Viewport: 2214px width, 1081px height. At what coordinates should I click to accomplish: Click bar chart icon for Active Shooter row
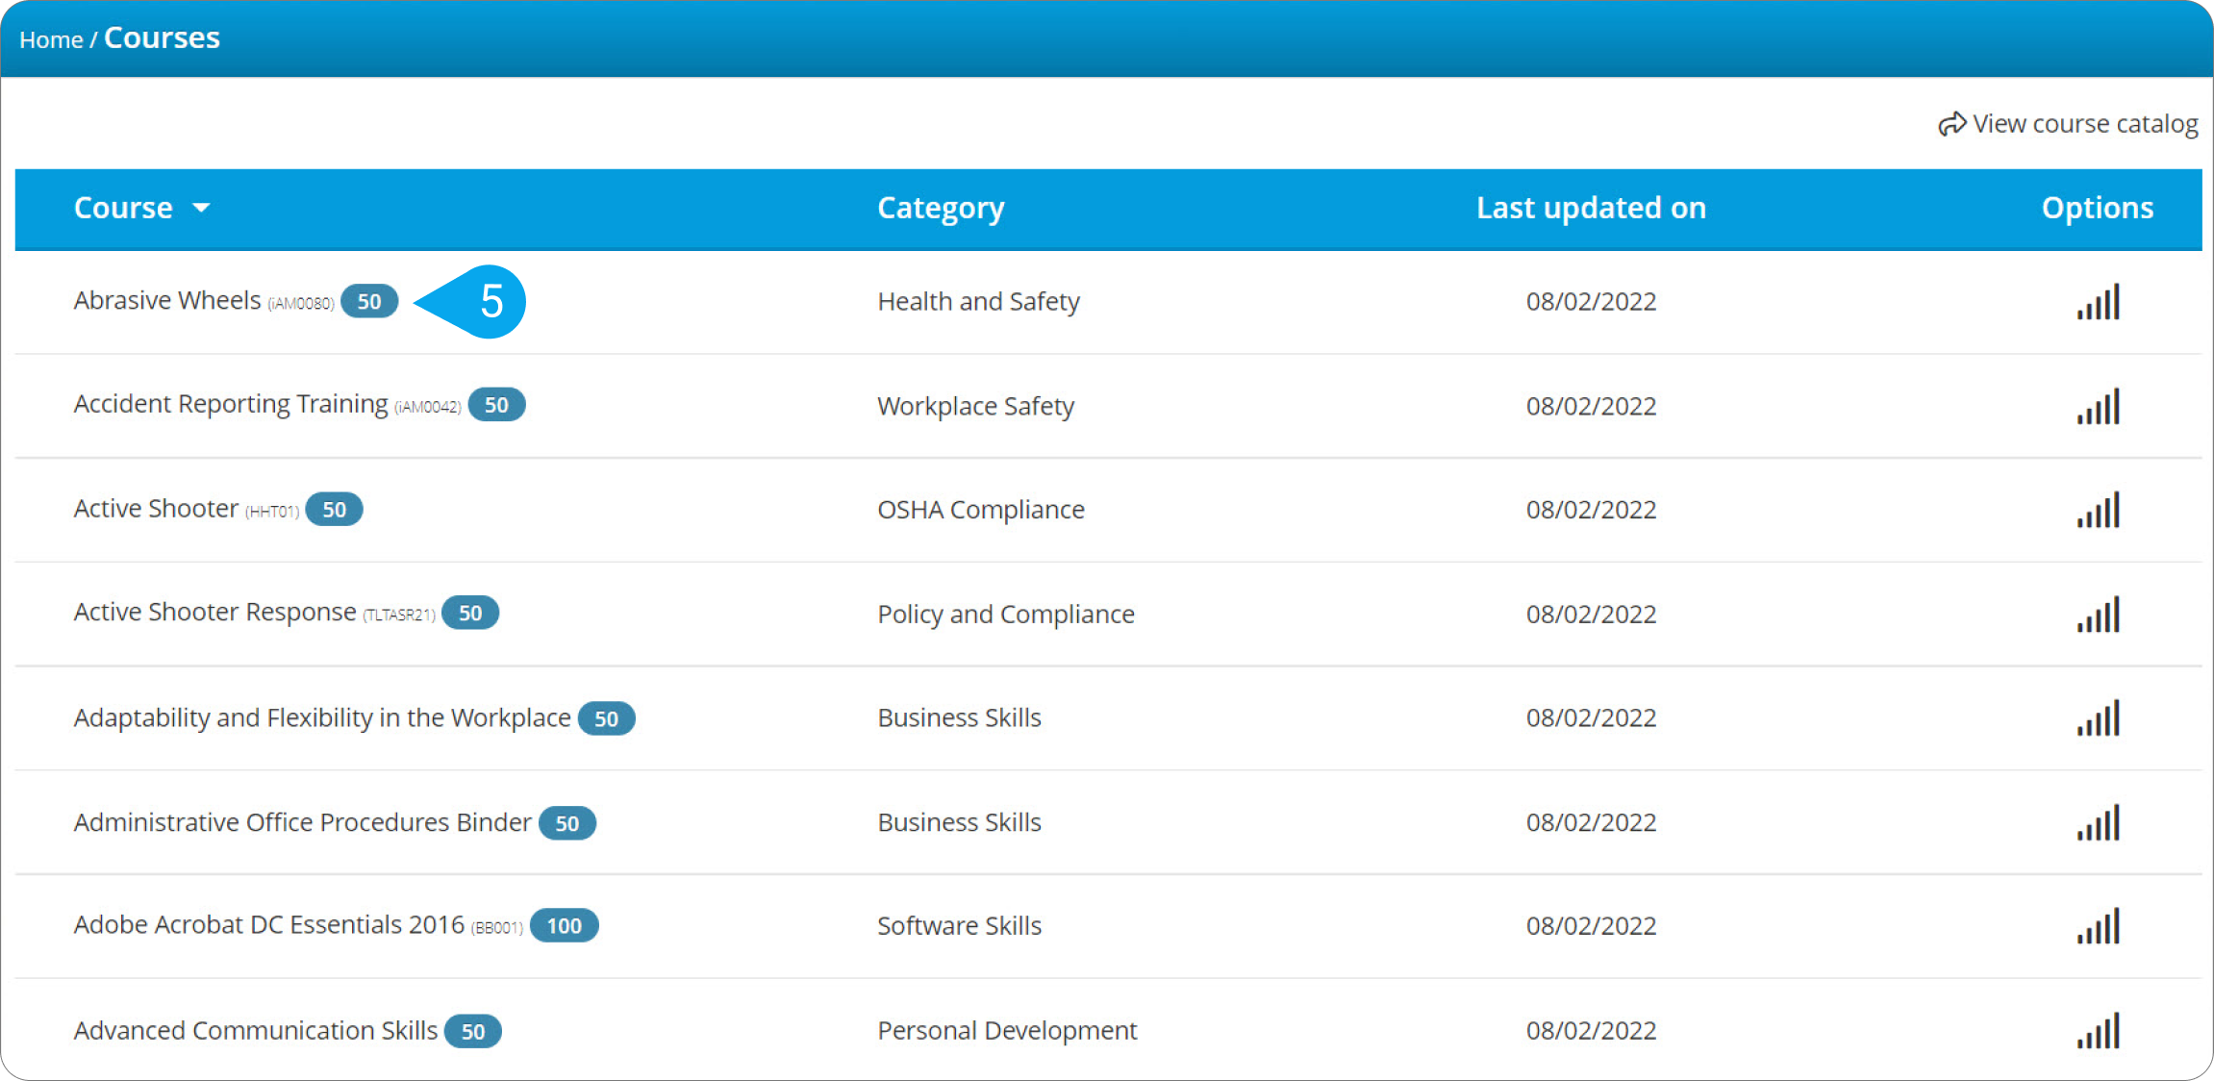[x=2098, y=511]
